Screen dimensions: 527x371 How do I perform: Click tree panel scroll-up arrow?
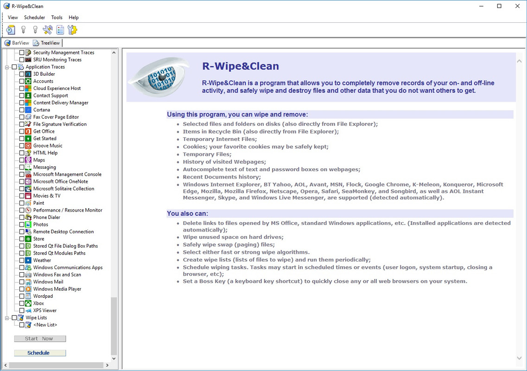114,53
